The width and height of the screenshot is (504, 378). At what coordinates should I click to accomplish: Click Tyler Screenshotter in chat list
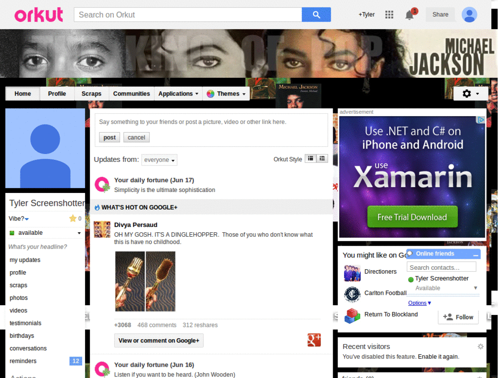pos(441,279)
